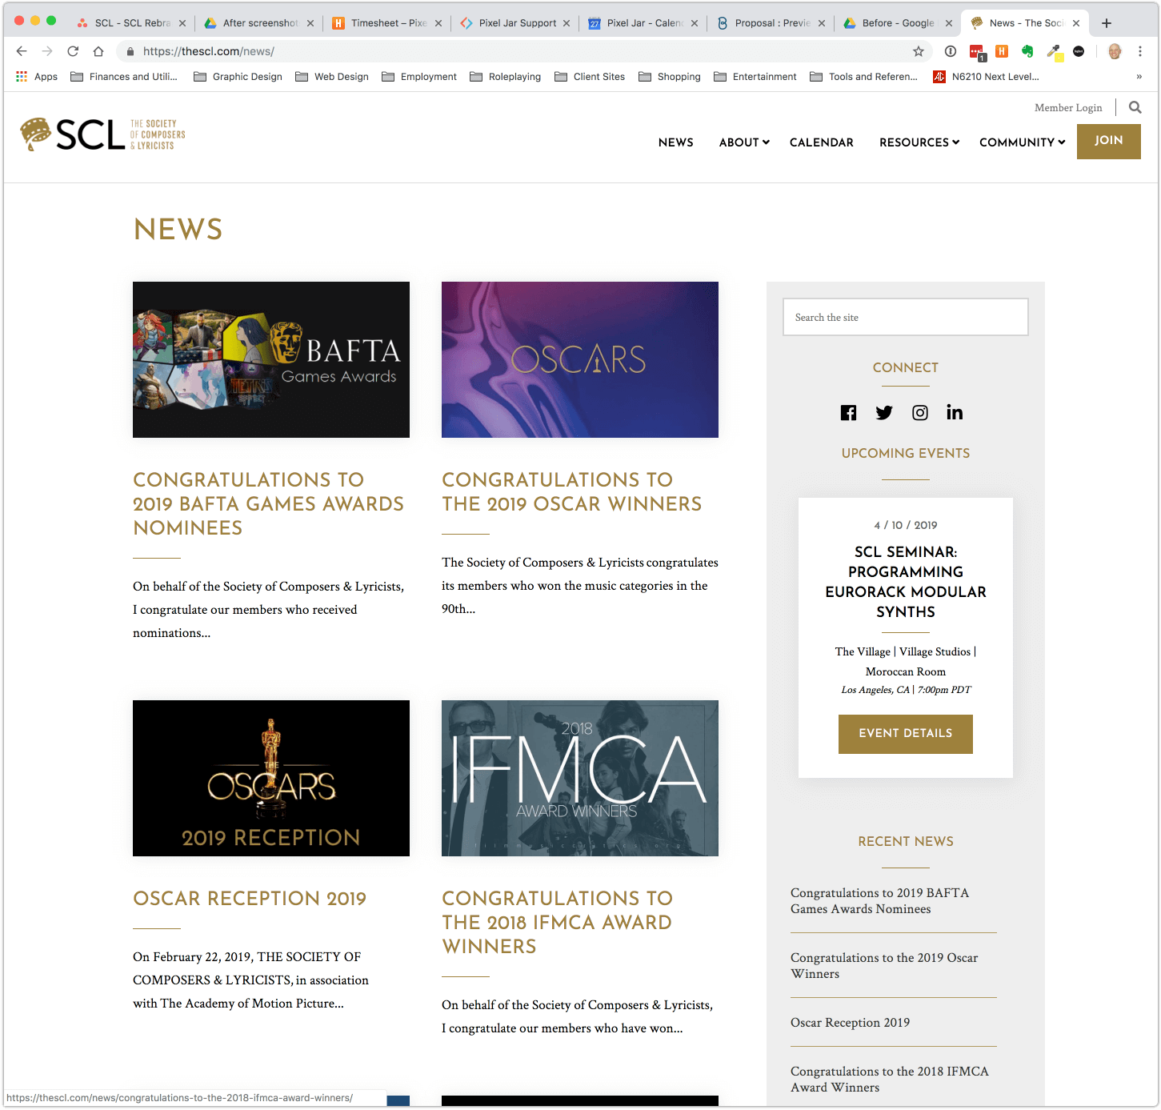This screenshot has height=1110, width=1161.
Task: Click the Event Details button
Action: tap(906, 734)
